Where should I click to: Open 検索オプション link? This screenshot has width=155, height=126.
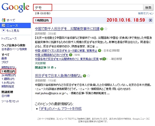[x=146, y=14]
